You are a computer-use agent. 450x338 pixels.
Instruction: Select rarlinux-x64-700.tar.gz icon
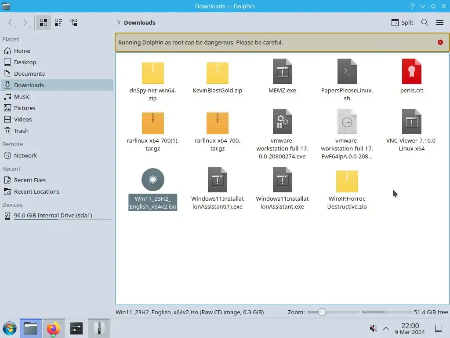(x=217, y=123)
